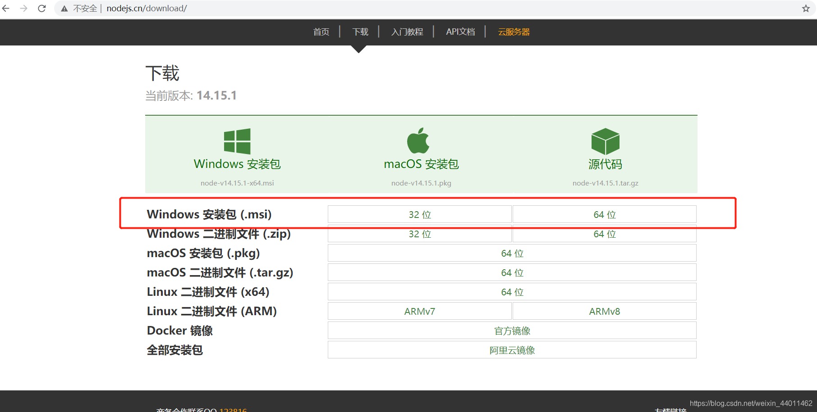Download Windows .zip binary 64 位
The height and width of the screenshot is (412, 817).
[605, 234]
